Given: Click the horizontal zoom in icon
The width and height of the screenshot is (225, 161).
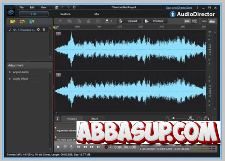Looking at the screenshot, I should click(191, 118).
